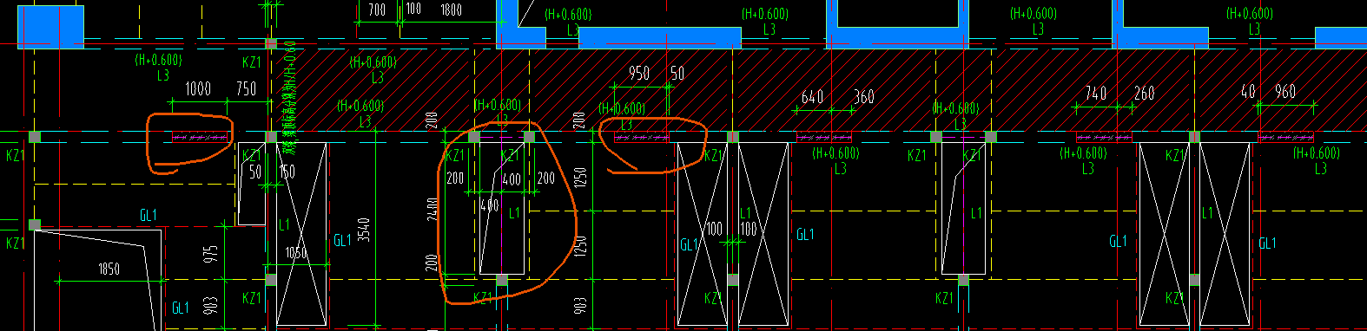This screenshot has width=1367, height=331.
Task: Select the horizontal 400 dimension in center circle
Action: (512, 179)
